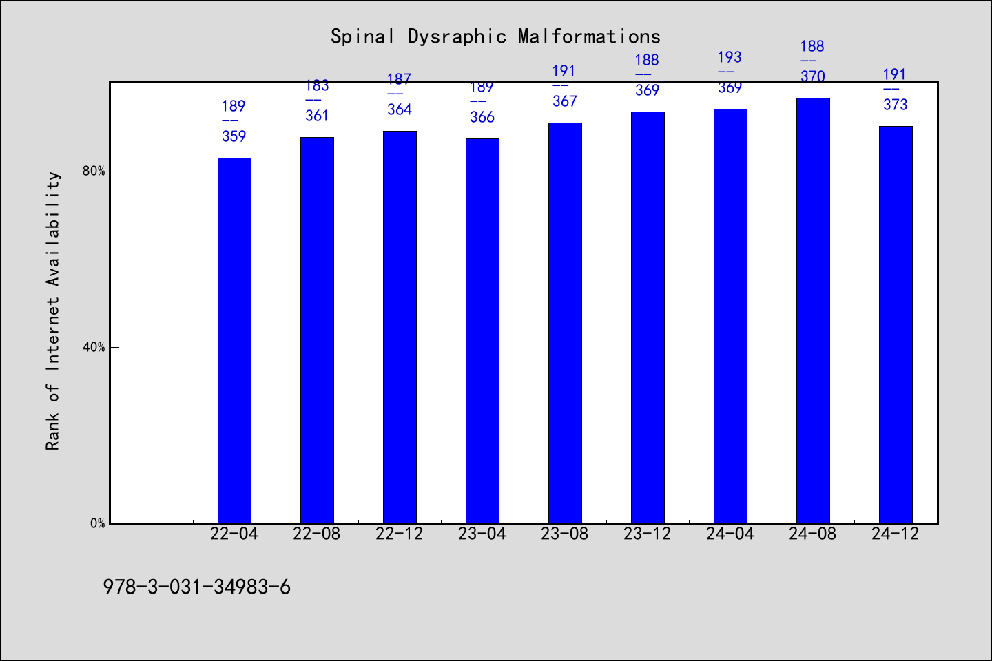Click the x-axis label 22-08
This screenshot has height=661, width=992.
317,534
